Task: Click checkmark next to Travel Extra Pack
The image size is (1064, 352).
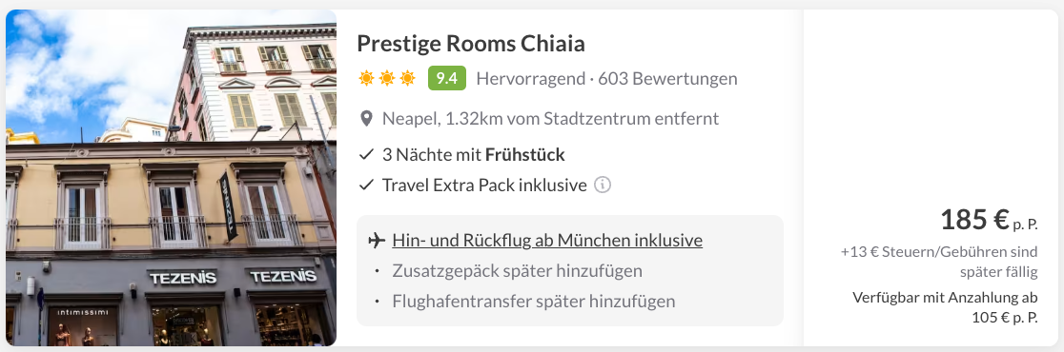Action: (x=366, y=185)
